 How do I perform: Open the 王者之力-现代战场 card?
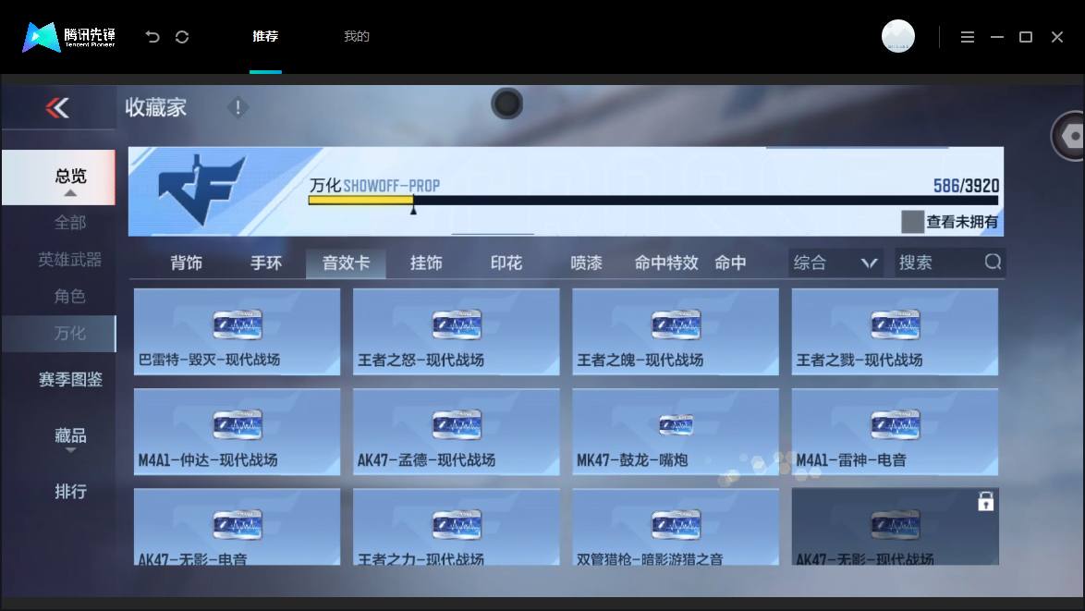(x=456, y=527)
